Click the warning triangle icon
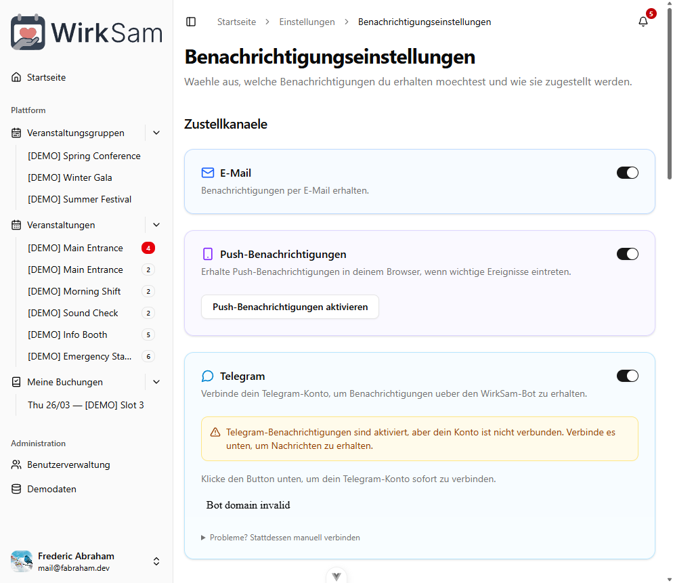The image size is (673, 583). (215, 432)
